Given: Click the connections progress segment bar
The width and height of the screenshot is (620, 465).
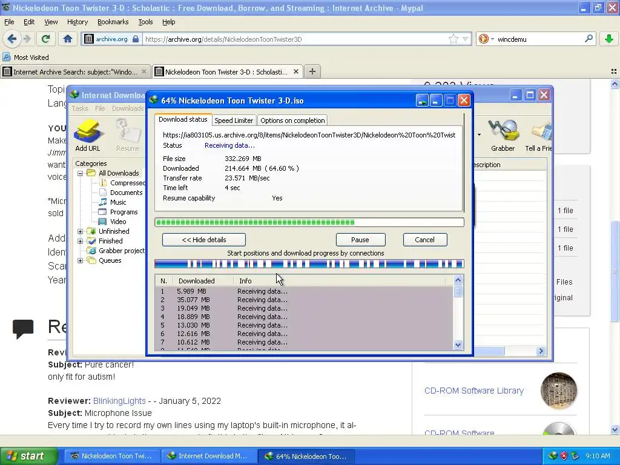Looking at the screenshot, I should [309, 264].
